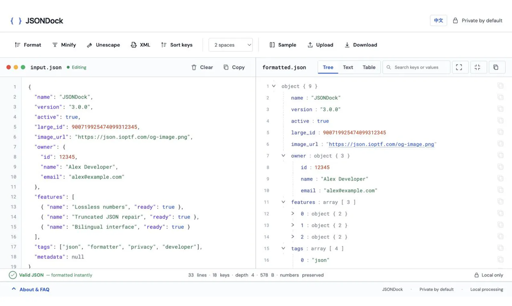Switch language with the 中文 button
512x306 pixels.
click(x=438, y=20)
